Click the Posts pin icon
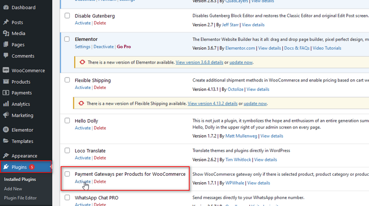This screenshot has height=206, width=369. coord(6,22)
